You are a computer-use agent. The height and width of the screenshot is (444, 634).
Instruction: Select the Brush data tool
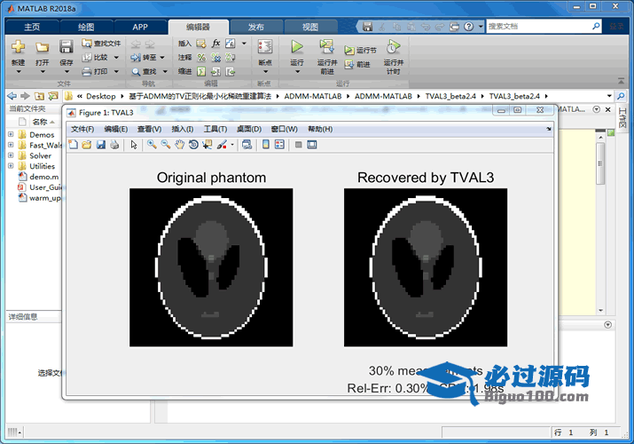[222, 145]
